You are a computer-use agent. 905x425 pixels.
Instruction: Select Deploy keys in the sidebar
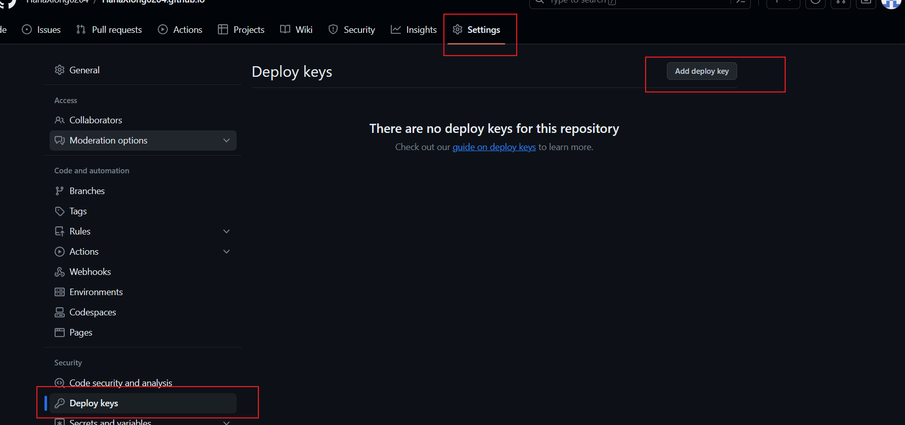(94, 403)
